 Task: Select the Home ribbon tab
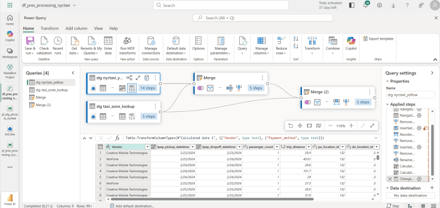[x=29, y=29]
